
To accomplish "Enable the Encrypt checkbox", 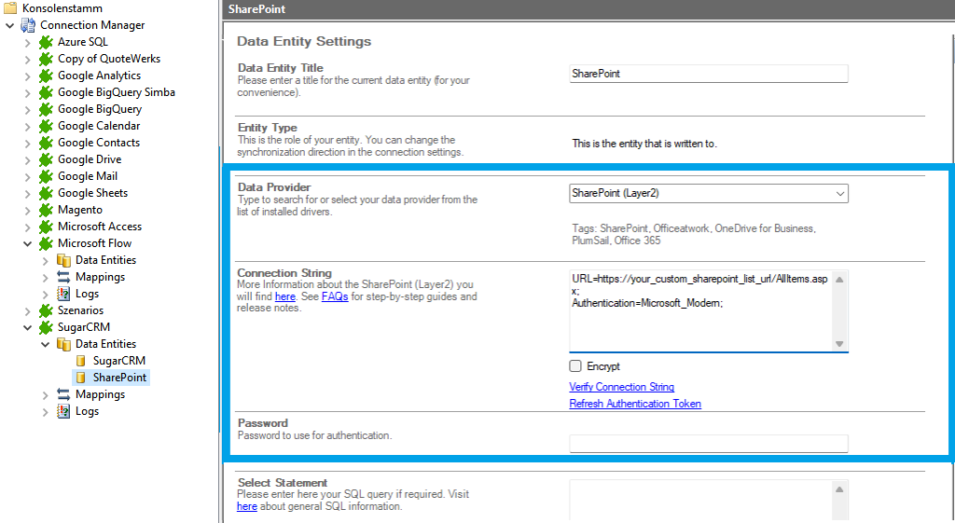I will click(574, 366).
